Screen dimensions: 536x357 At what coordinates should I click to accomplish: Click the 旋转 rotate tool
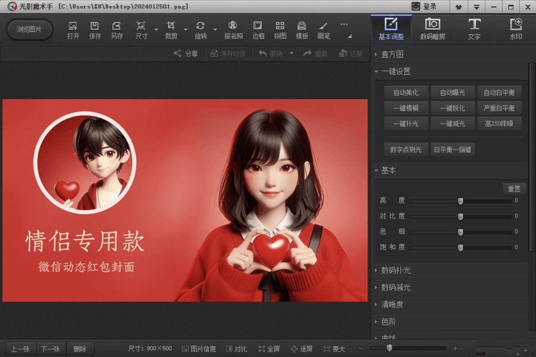click(x=201, y=30)
